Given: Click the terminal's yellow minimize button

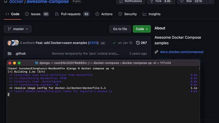Looking at the screenshot, I should point(14,63).
